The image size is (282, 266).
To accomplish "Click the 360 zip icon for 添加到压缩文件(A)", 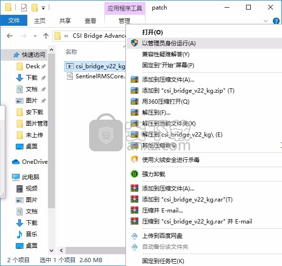I will coord(135,79).
